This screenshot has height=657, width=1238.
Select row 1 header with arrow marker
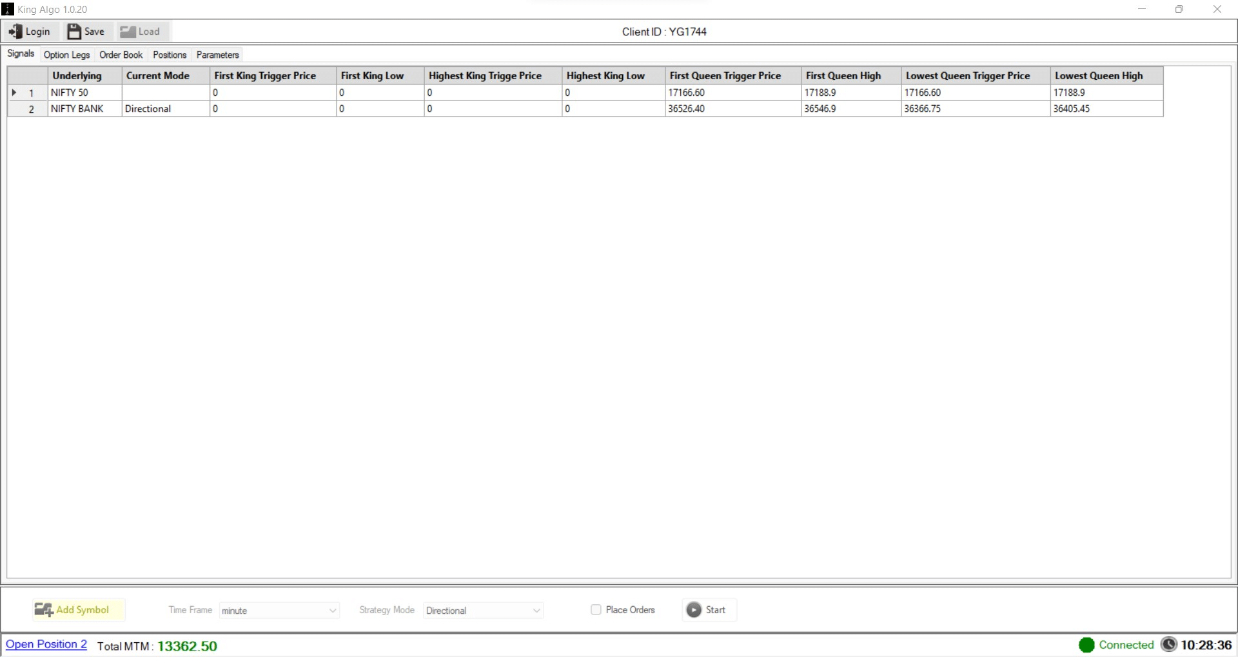(28, 93)
